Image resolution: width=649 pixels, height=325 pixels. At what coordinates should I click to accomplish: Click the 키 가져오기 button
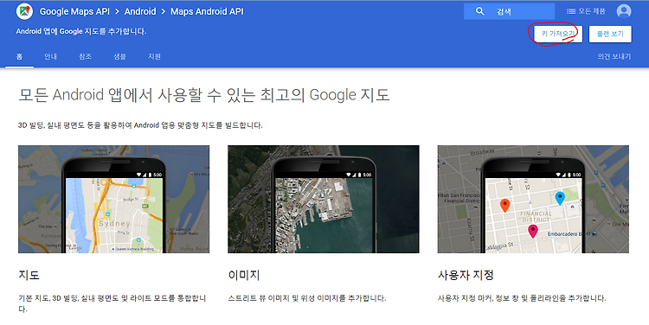click(x=558, y=34)
